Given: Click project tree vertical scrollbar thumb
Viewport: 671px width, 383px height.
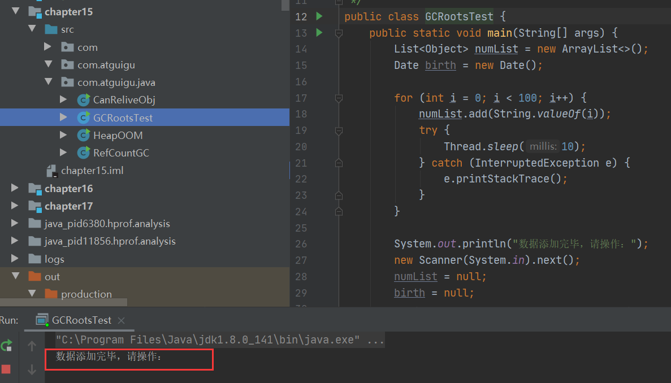Looking at the screenshot, I should coord(285,5).
